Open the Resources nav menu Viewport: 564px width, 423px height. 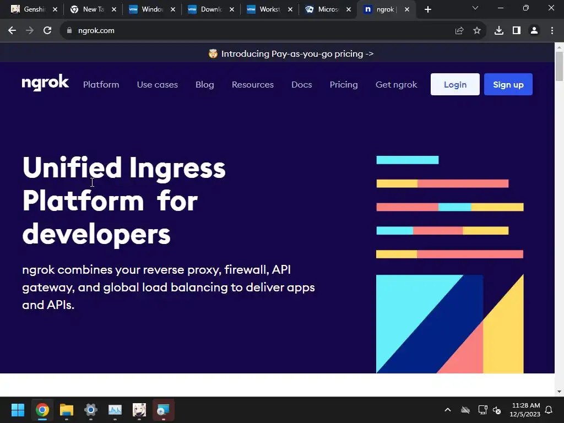pos(252,84)
